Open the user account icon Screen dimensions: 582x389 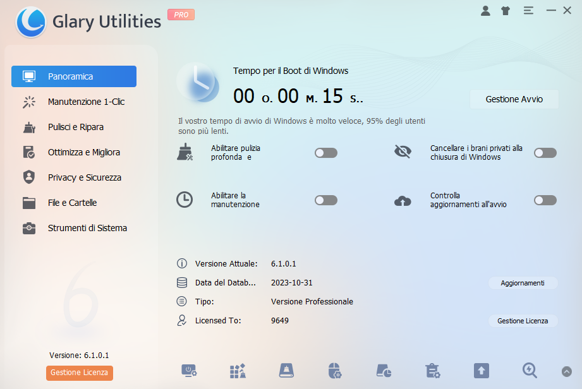485,11
